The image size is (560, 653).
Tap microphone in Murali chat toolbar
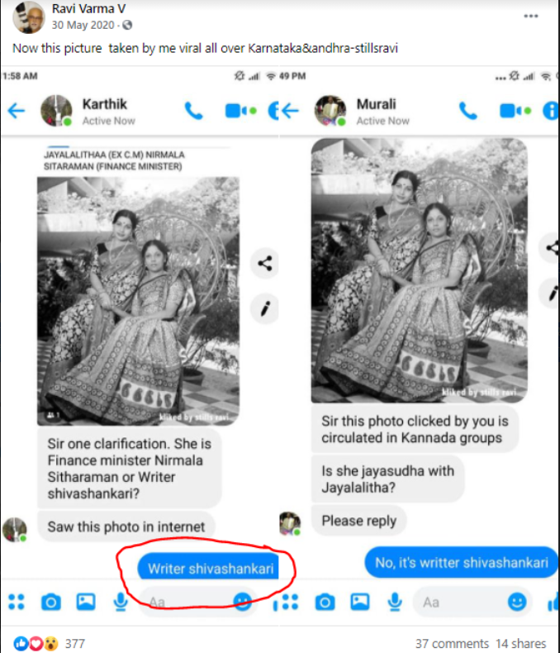pyautogui.click(x=393, y=602)
